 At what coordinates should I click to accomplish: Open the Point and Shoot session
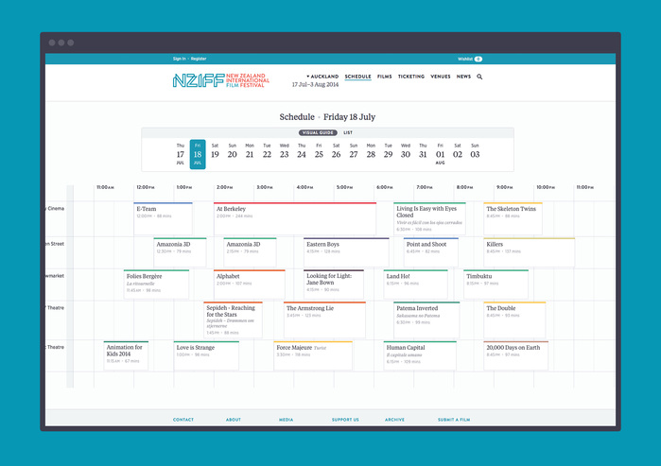point(431,252)
